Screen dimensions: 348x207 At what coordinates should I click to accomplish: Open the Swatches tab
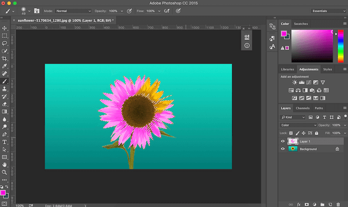[x=301, y=24]
